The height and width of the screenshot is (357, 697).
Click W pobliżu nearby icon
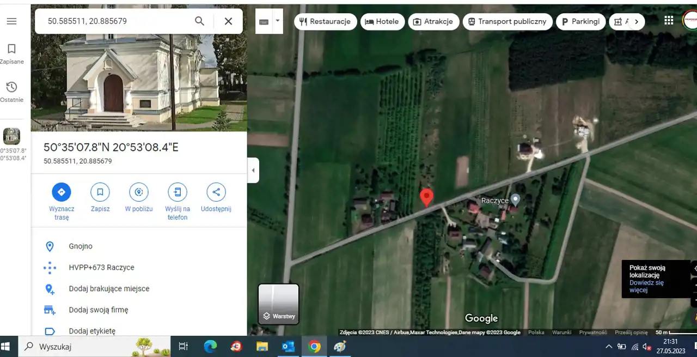pos(139,192)
